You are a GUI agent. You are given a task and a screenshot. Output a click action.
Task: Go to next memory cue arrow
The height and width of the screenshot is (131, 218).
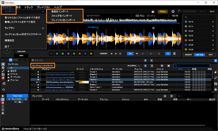116,54
